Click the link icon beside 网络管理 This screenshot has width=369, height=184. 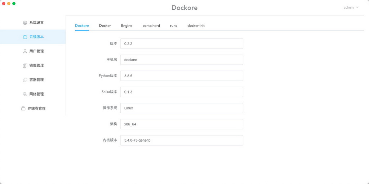click(25, 95)
